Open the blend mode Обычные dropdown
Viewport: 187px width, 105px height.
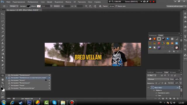click(x=158, y=79)
